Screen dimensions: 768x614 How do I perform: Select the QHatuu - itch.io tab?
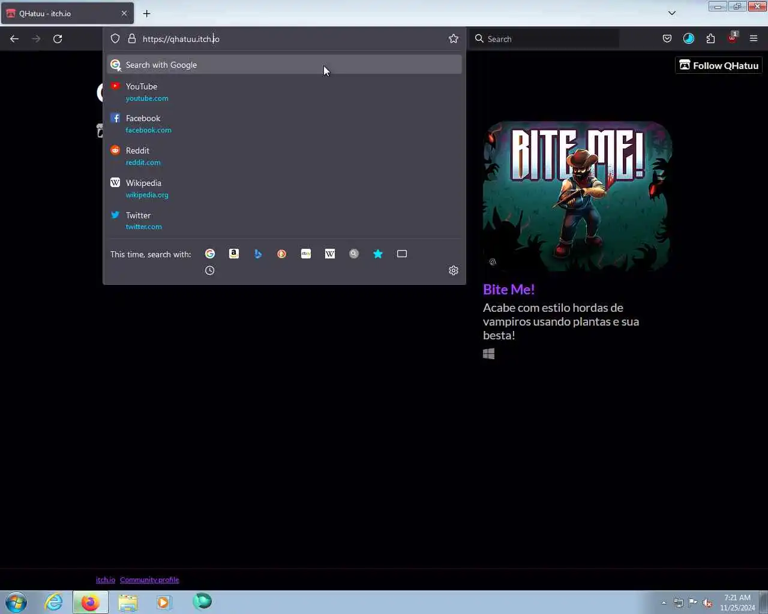67,13
